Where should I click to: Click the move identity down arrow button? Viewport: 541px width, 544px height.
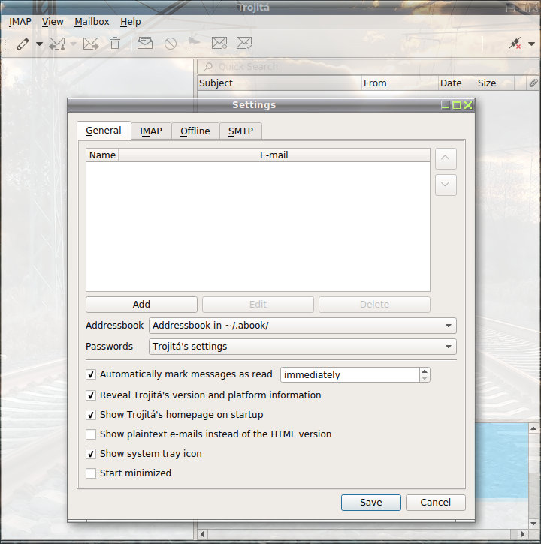[x=446, y=185]
